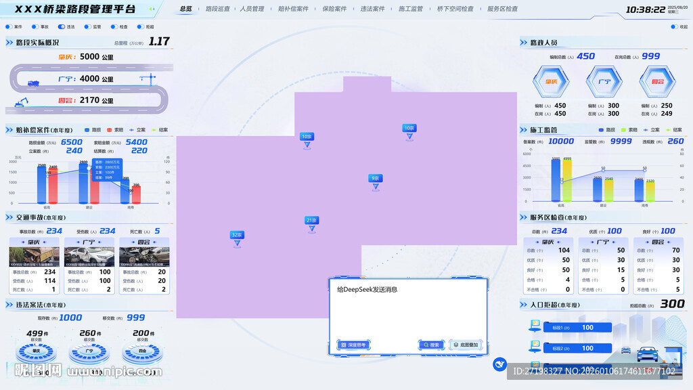Open the 桥下空间检查 tab
Image resolution: width=693 pixels, height=390 pixels.
tap(455, 9)
